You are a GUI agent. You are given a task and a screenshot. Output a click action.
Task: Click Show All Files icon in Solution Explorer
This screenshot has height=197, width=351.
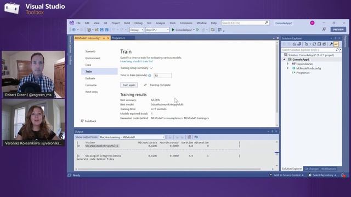[324, 44]
